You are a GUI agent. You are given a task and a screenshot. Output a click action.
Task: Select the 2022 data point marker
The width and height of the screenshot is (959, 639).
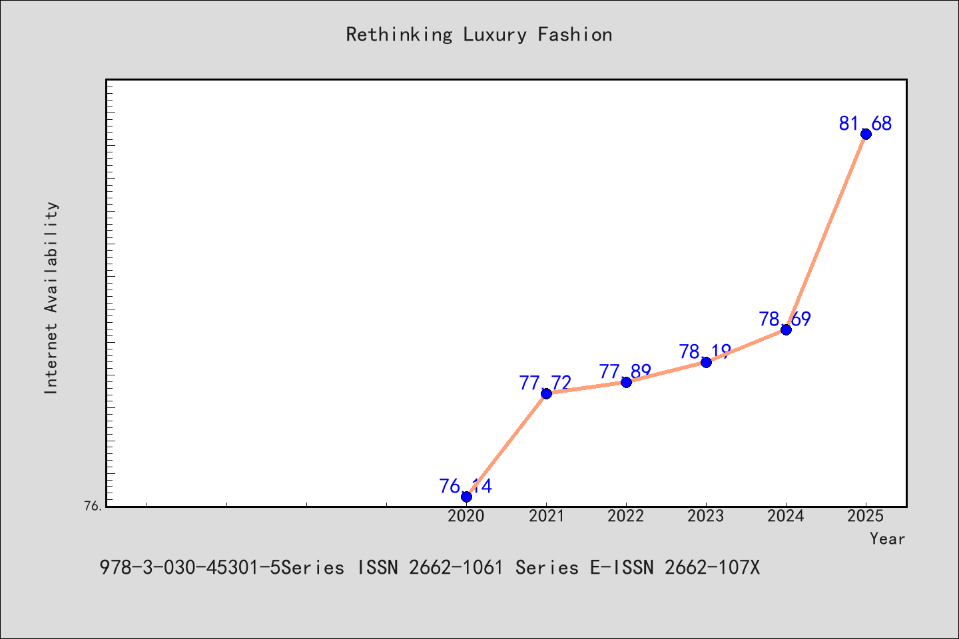(626, 382)
